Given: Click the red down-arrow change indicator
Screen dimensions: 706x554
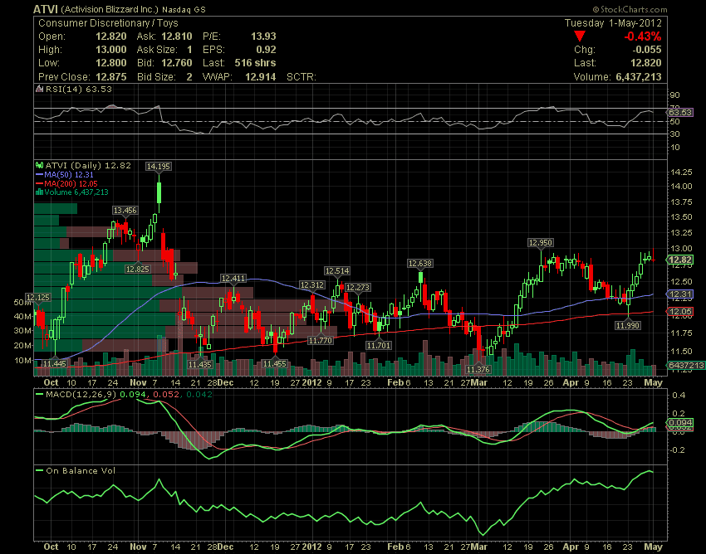Looking at the screenshot, I should 580,36.
